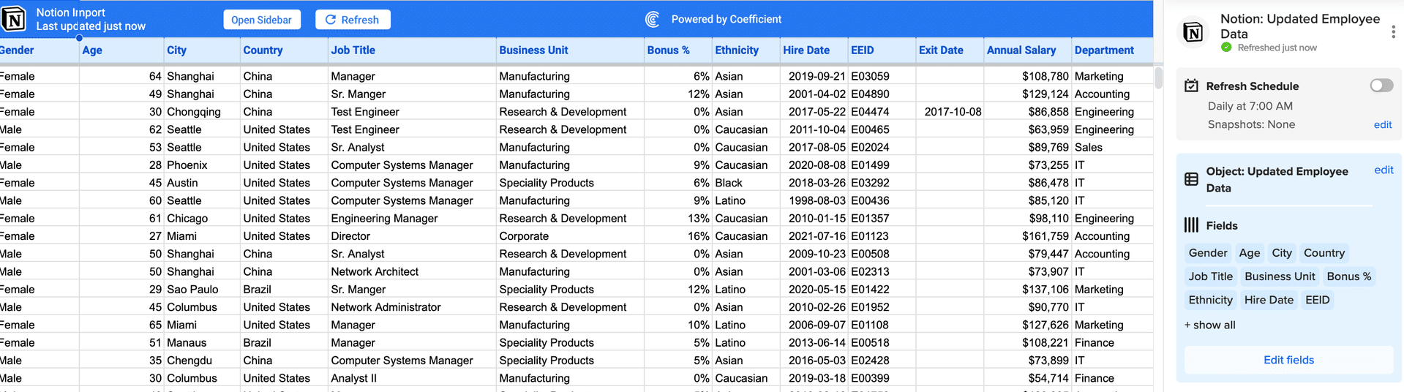Click the Object table icon
The width and height of the screenshot is (1404, 392).
[x=1192, y=179]
